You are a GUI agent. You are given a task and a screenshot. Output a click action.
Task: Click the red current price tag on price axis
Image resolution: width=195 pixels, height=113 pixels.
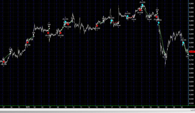pyautogui.click(x=192, y=52)
